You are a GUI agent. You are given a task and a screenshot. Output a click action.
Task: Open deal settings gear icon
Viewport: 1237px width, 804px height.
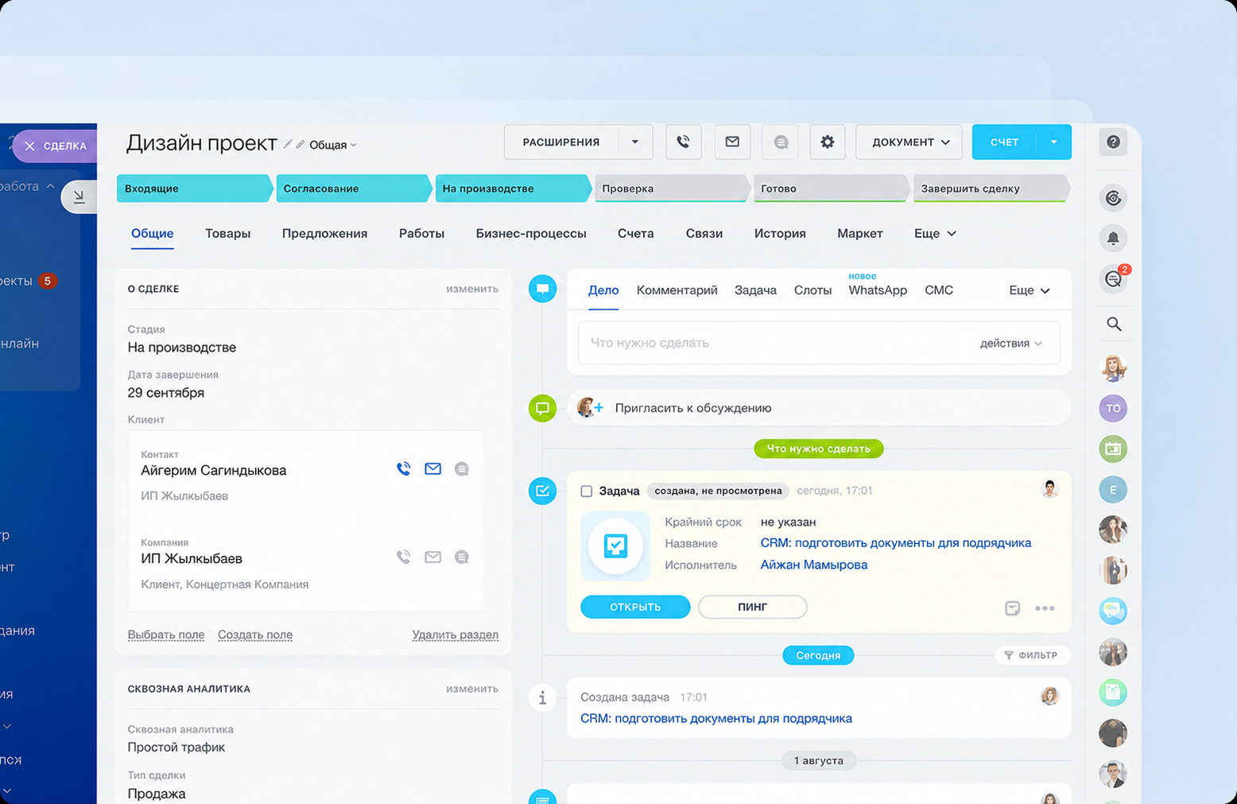[x=828, y=142]
